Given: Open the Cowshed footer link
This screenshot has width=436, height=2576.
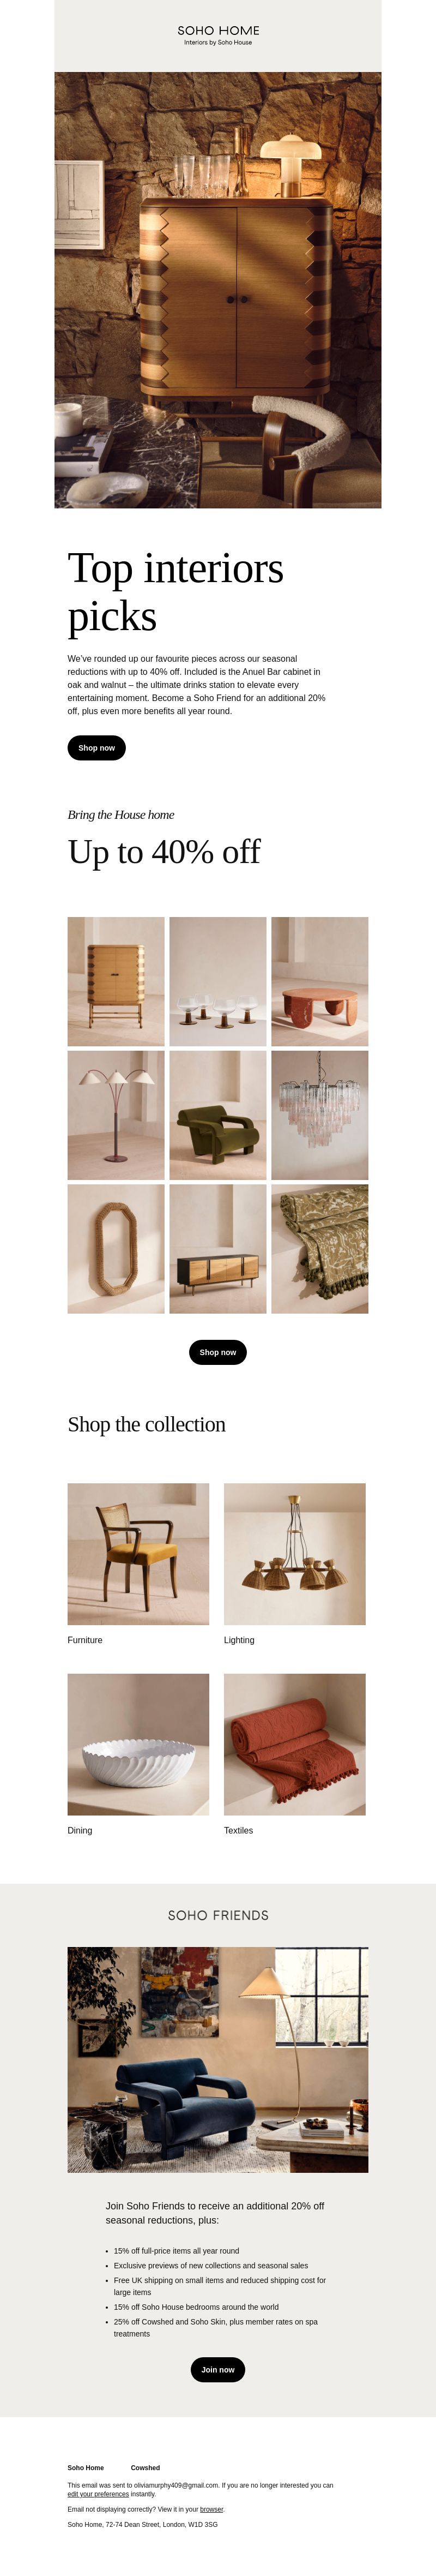Looking at the screenshot, I should click(x=145, y=2467).
